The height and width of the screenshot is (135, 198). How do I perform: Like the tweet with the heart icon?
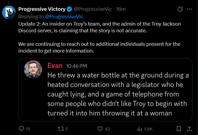tap(100, 129)
